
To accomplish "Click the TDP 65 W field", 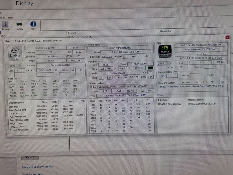I will [79, 52].
